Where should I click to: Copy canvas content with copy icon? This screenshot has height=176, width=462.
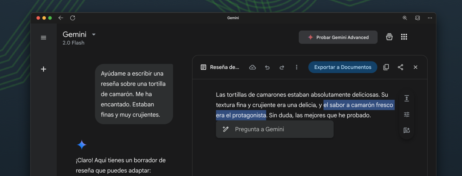point(386,67)
